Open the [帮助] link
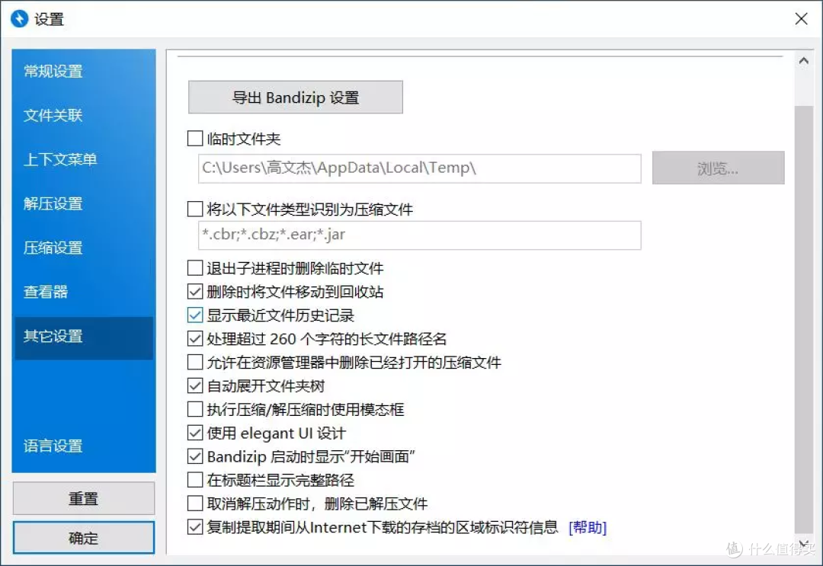The width and height of the screenshot is (823, 566). click(x=588, y=528)
